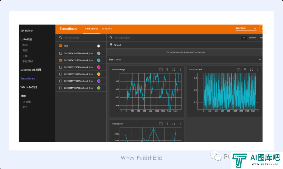Screen dimensions: 283x169
Task: Click search icon in Filter tags field
Action: 111,38
